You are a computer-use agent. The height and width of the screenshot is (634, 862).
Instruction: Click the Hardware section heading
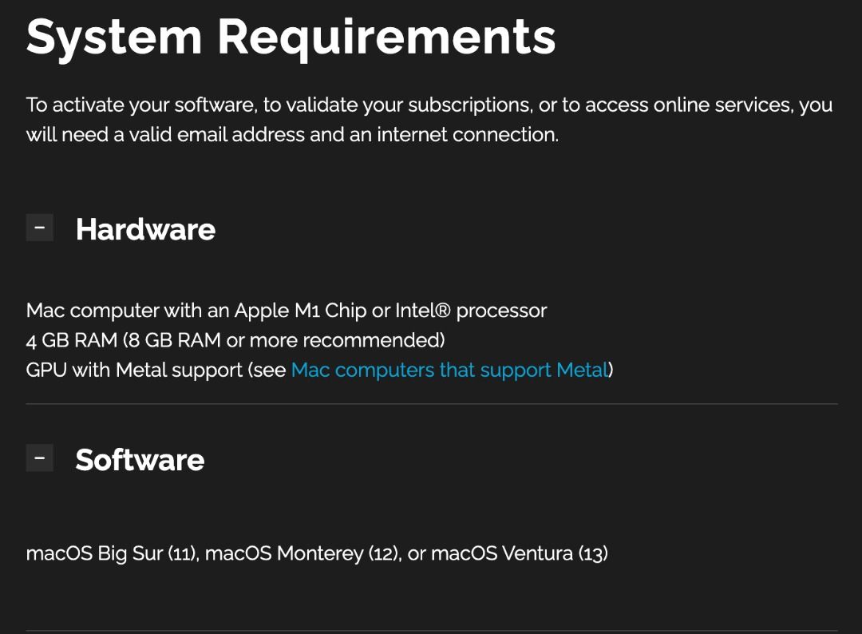[145, 230]
